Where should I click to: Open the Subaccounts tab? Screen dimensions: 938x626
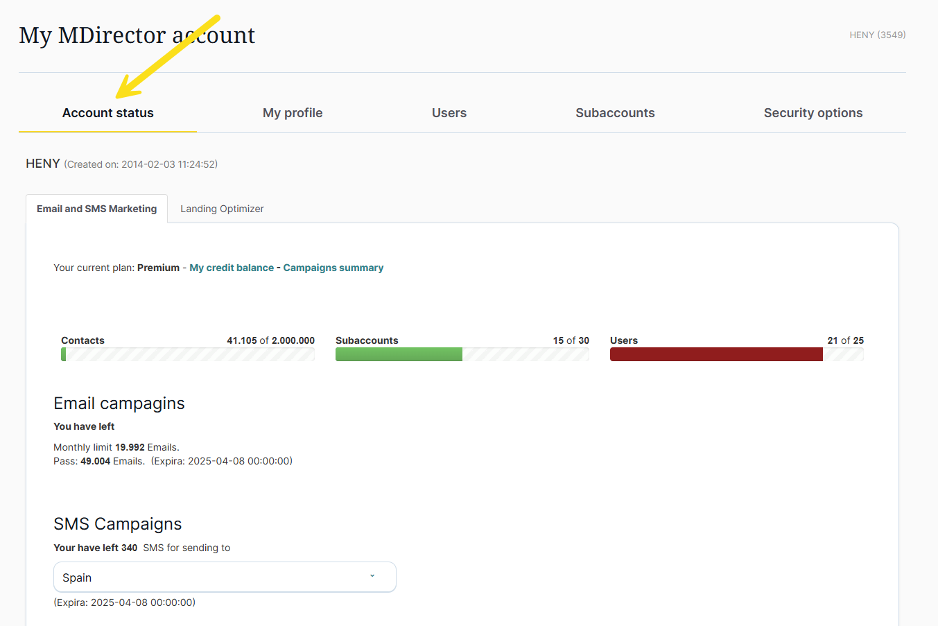coord(615,113)
